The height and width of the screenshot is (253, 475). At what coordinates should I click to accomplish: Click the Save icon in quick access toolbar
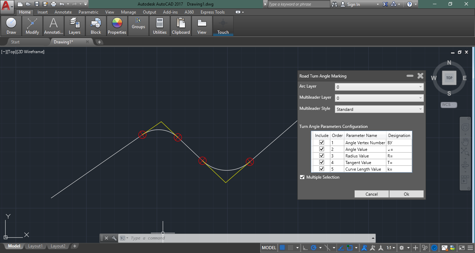37,4
